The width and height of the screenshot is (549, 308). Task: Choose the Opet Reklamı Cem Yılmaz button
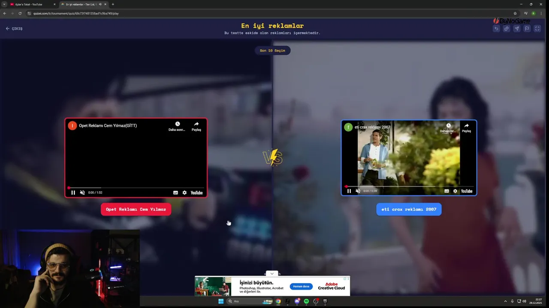(x=136, y=209)
